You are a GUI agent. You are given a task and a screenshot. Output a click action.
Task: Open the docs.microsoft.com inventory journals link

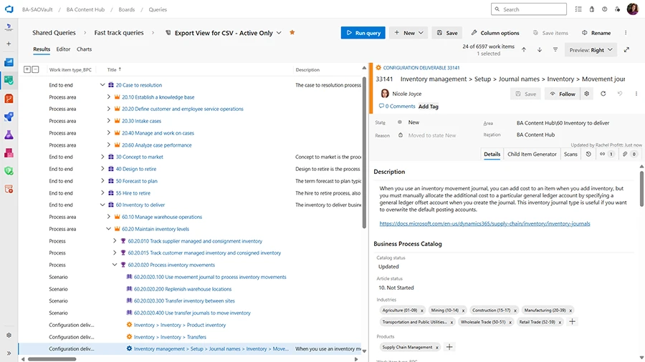coord(484,223)
